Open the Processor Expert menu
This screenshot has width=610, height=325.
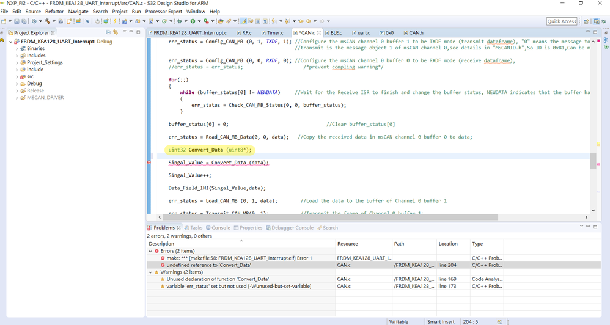coord(163,11)
